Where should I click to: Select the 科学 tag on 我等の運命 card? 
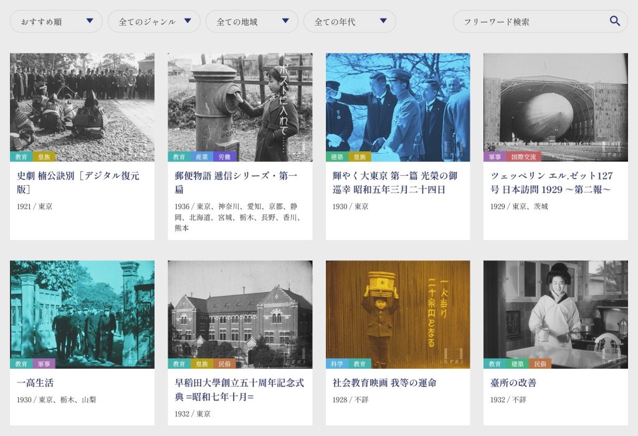[x=336, y=364]
